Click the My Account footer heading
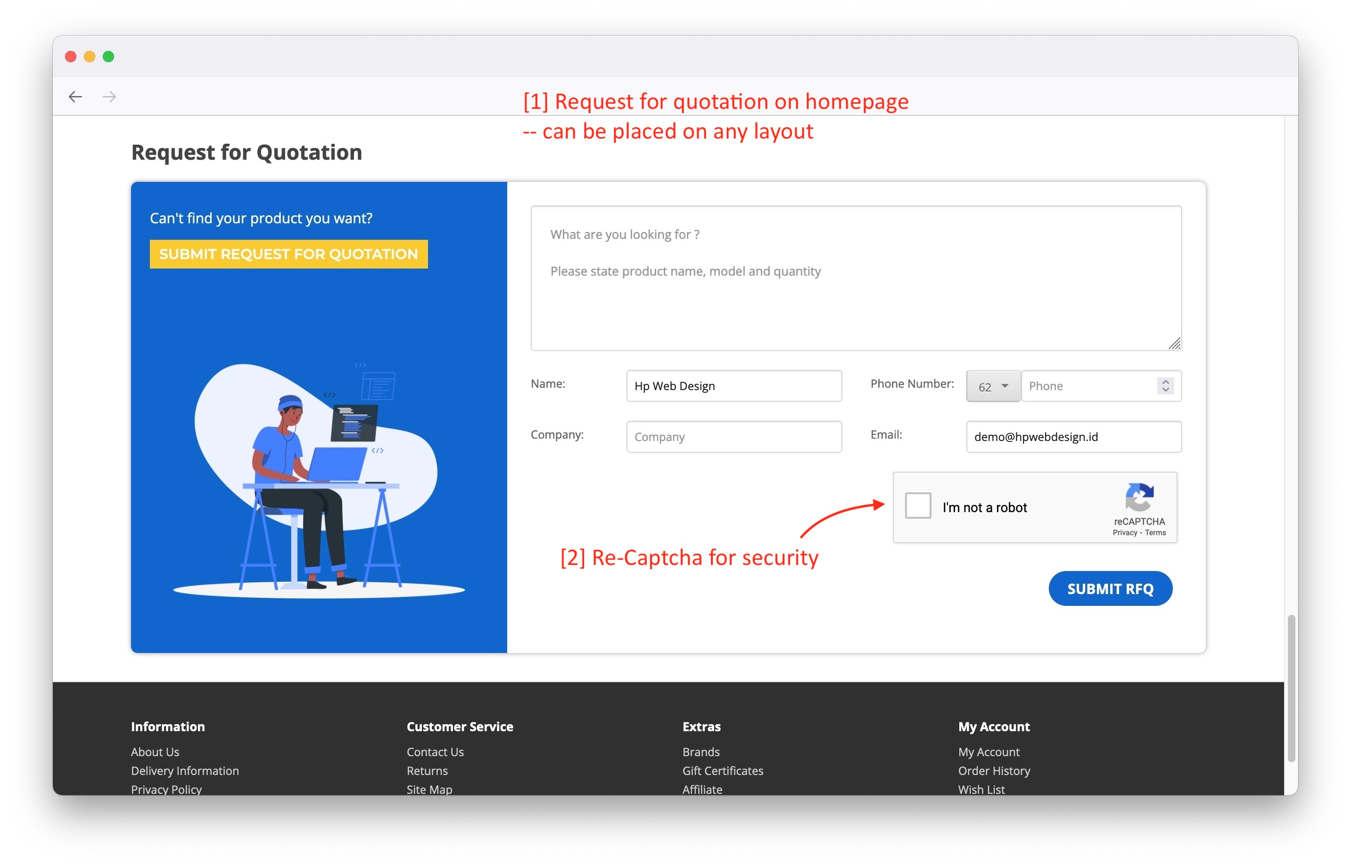The width and height of the screenshot is (1351, 865). (x=994, y=727)
